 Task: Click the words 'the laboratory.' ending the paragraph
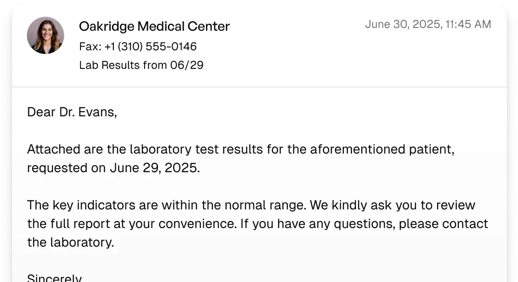[71, 242]
